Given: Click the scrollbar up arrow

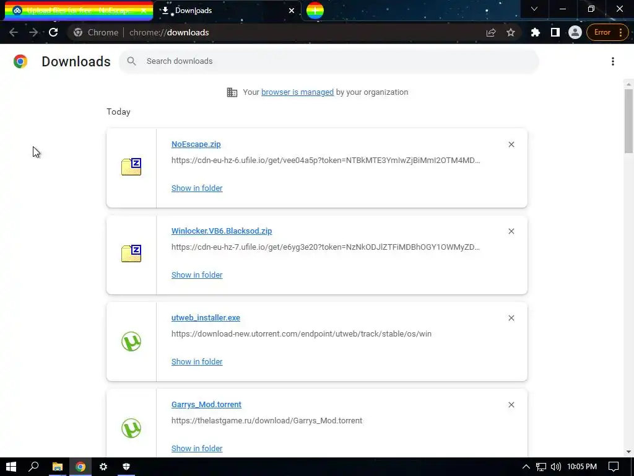Looking at the screenshot, I should 628,84.
